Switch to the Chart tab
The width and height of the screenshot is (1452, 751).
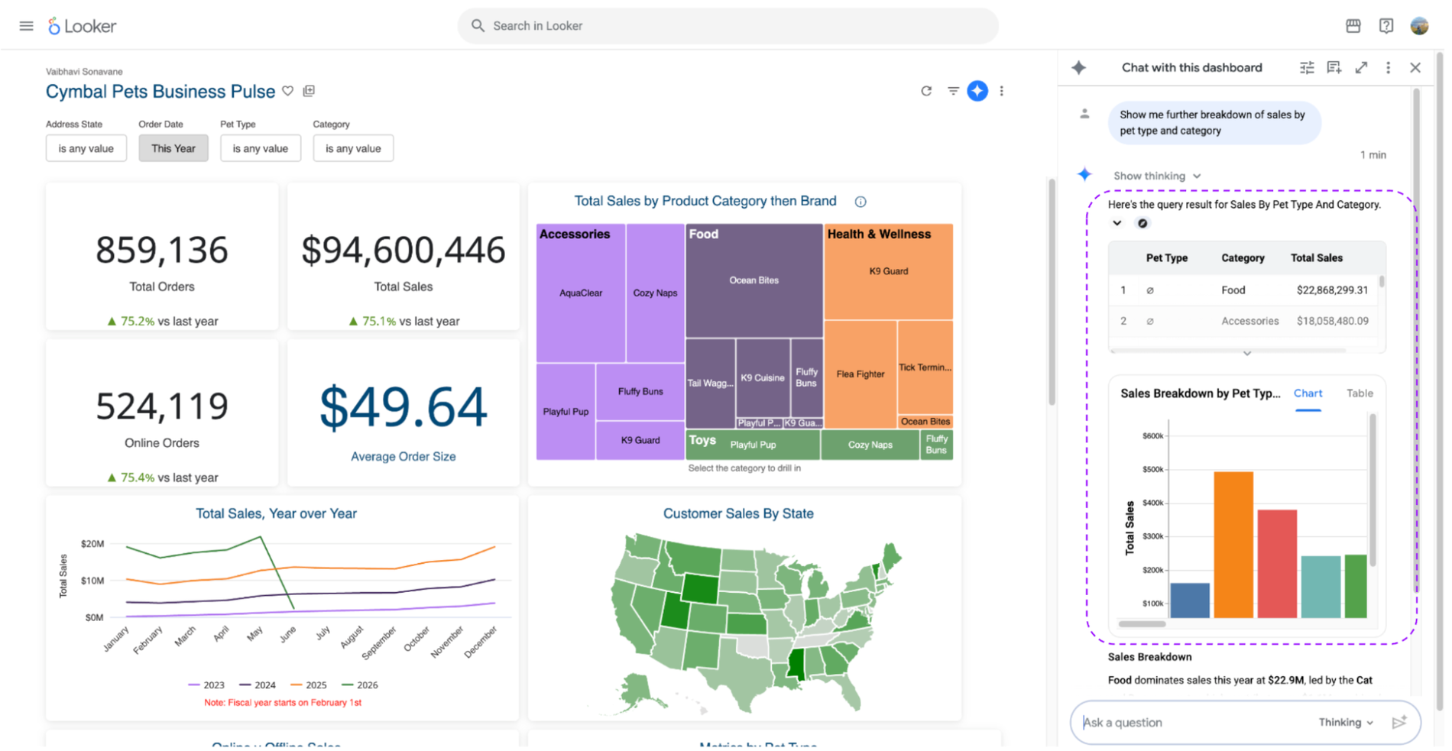point(1308,393)
